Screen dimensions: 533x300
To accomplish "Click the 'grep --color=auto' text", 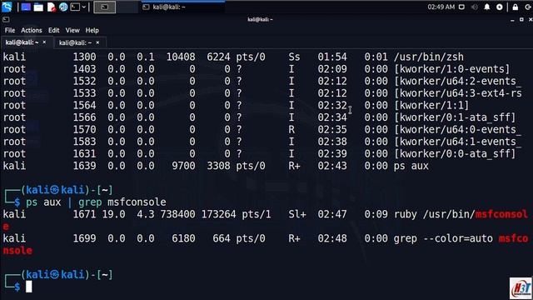I will (443, 239).
